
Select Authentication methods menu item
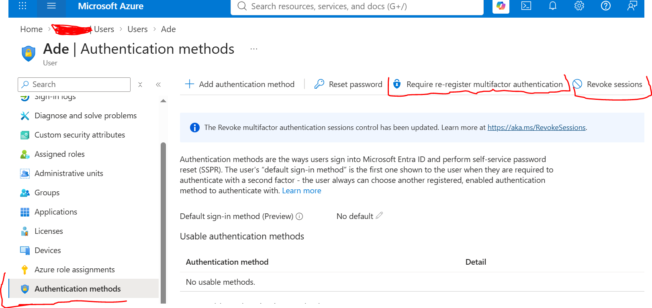point(84,288)
